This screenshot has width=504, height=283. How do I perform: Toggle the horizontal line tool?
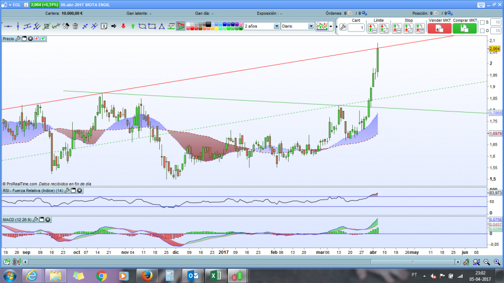click(x=8, y=26)
